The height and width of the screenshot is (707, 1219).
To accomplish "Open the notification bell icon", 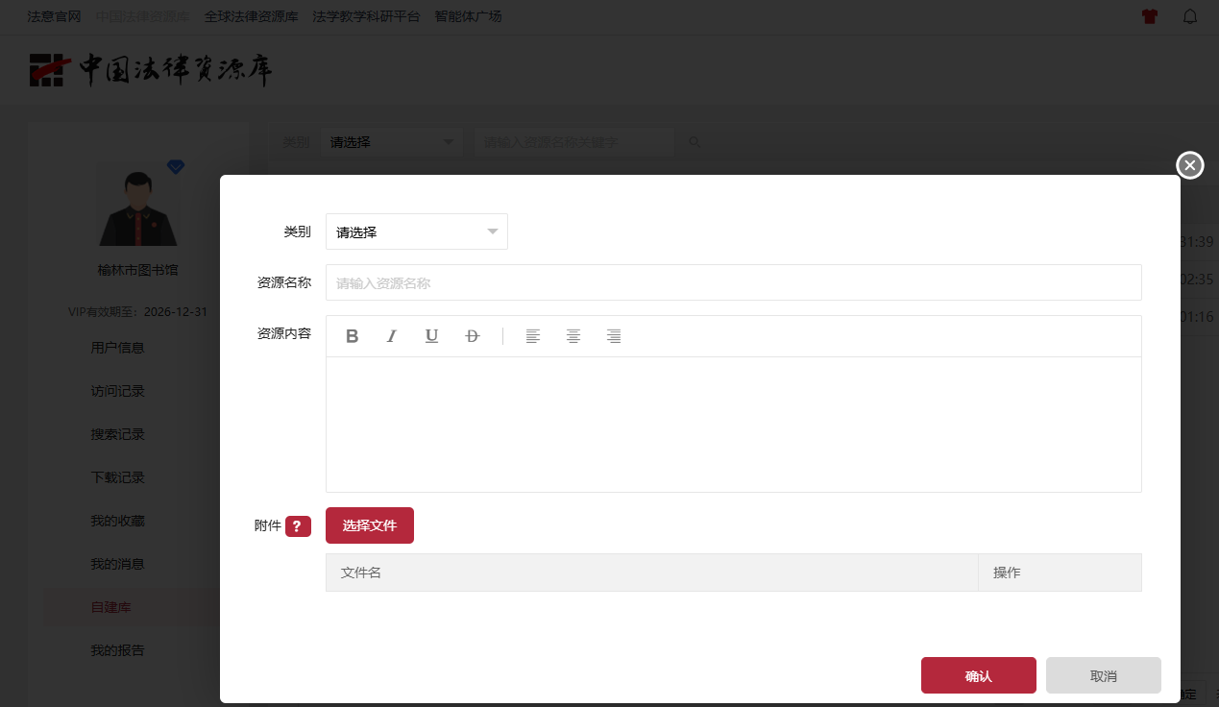I will click(1190, 16).
